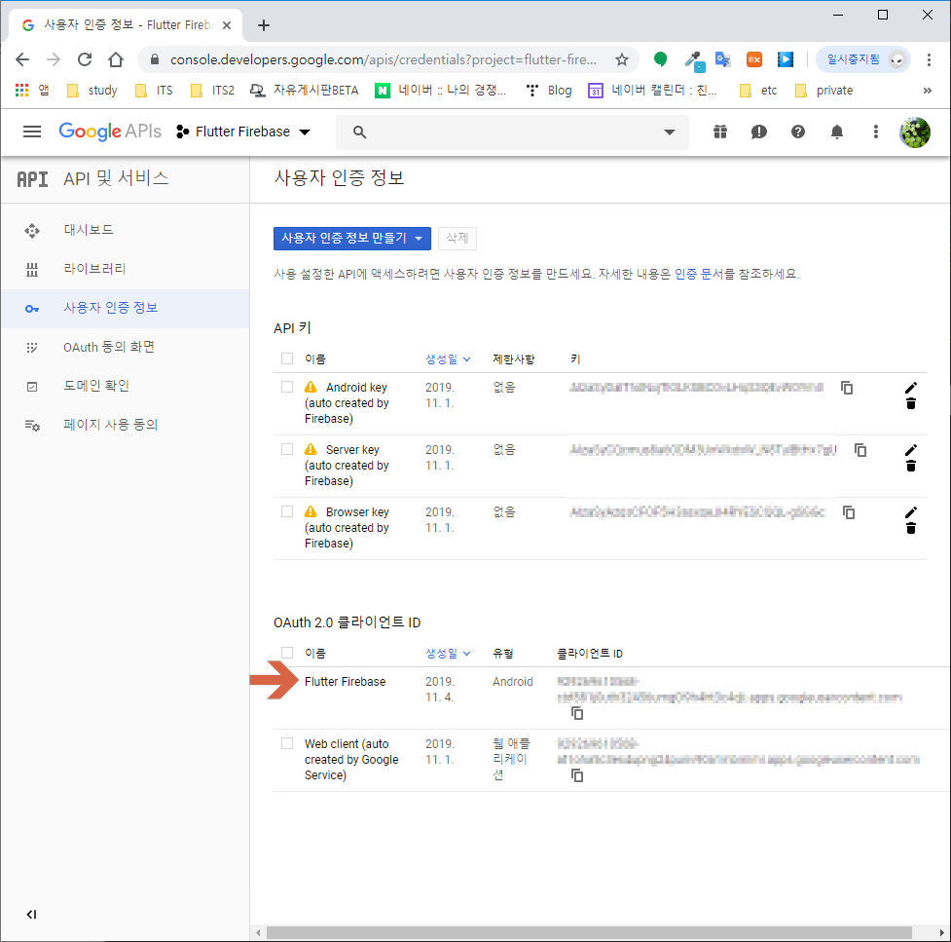Click the 일시중지됨 profile chip
951x942 pixels.
point(862,59)
